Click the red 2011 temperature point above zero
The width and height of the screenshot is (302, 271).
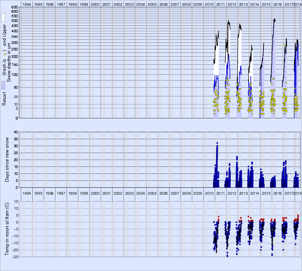218,217
